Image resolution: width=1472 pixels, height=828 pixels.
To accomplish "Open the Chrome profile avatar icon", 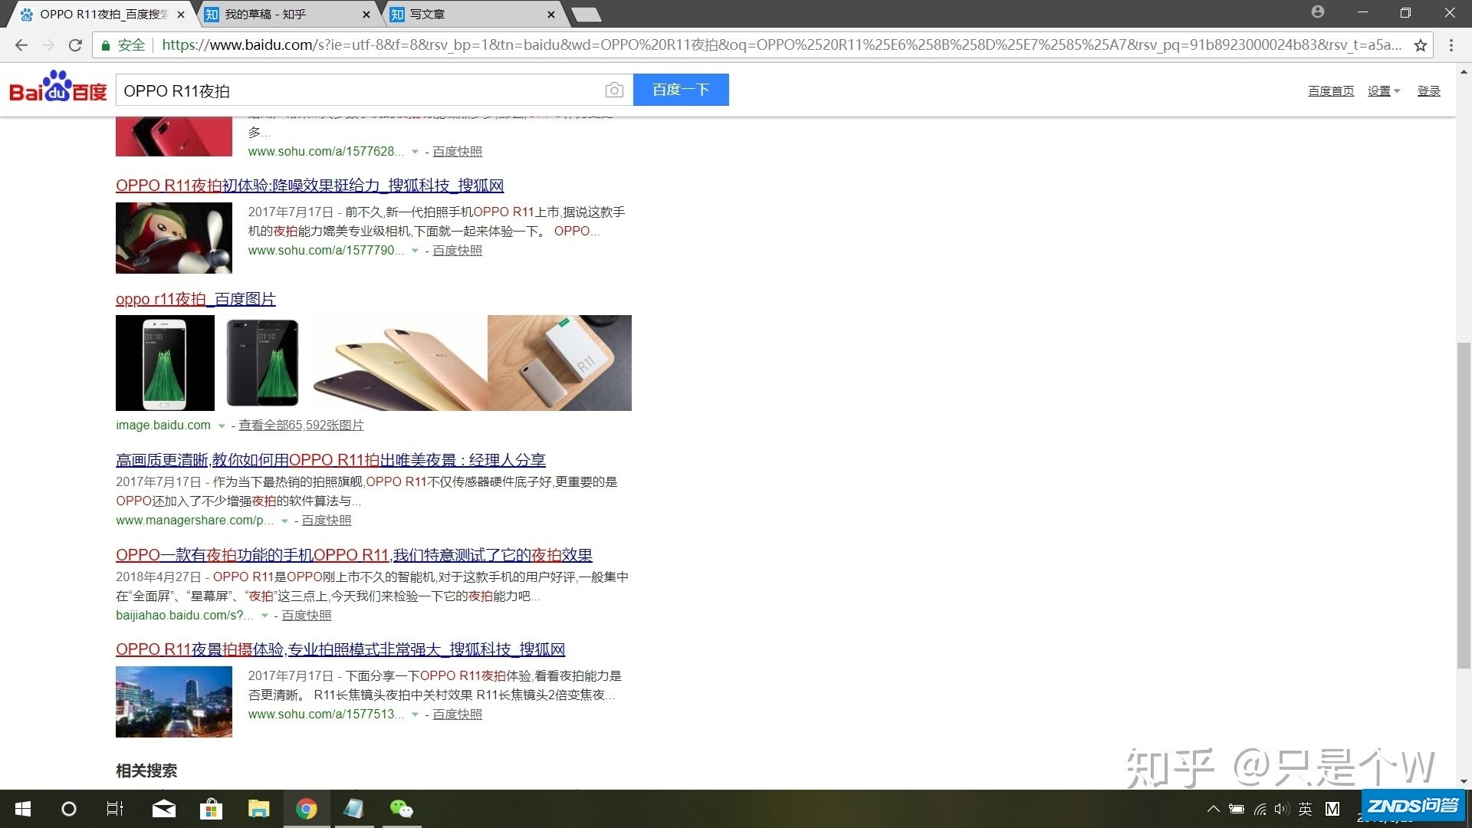I will (x=1318, y=11).
